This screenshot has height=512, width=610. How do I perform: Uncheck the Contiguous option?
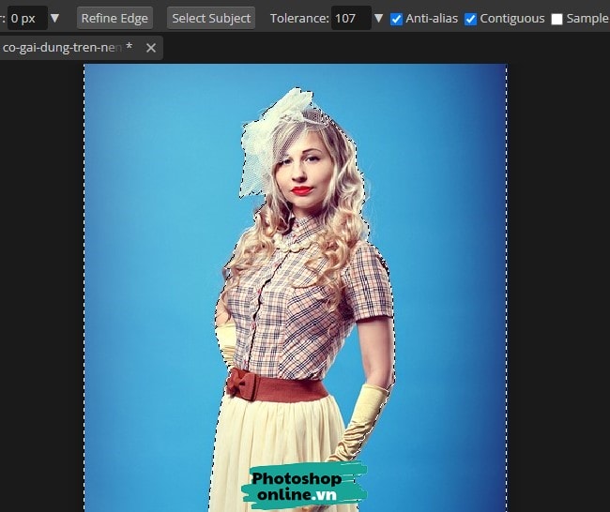(x=471, y=19)
